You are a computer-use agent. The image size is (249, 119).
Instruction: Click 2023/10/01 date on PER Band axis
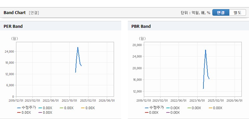coord(69,101)
